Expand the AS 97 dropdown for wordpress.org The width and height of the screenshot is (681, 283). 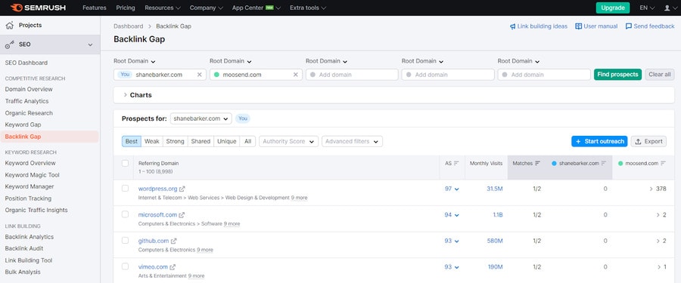pos(452,189)
